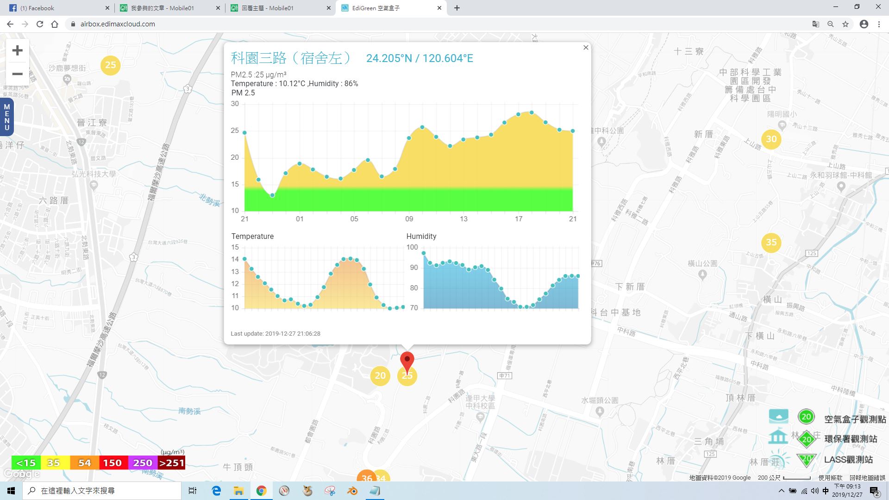Open the Windows Start menu
The height and width of the screenshot is (500, 889).
click(11, 491)
